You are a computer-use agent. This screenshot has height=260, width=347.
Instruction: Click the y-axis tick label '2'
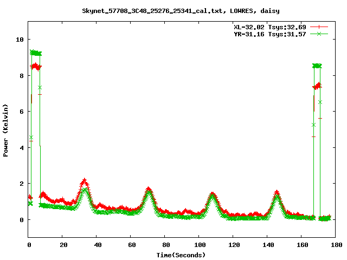(x=22, y=184)
